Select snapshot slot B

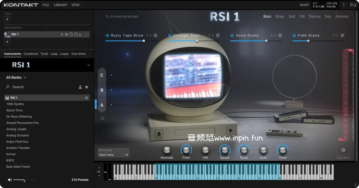[x=102, y=90]
